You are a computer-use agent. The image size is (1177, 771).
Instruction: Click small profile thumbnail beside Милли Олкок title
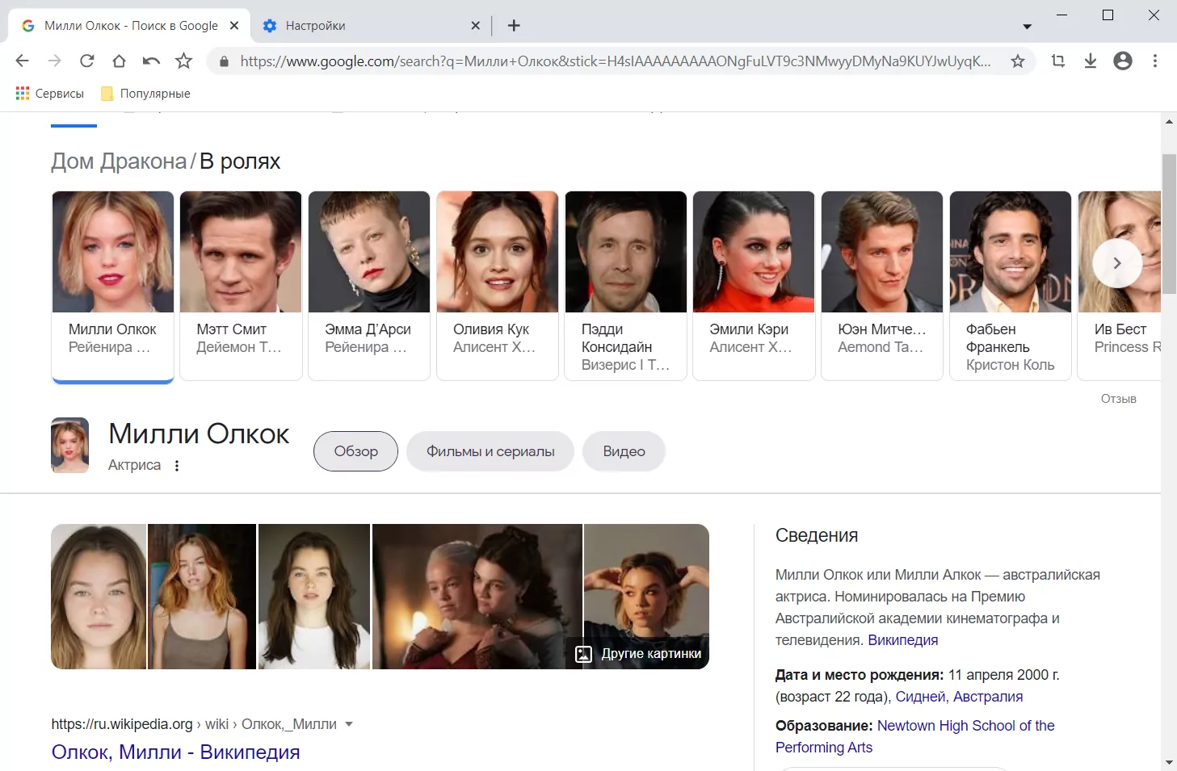point(70,445)
